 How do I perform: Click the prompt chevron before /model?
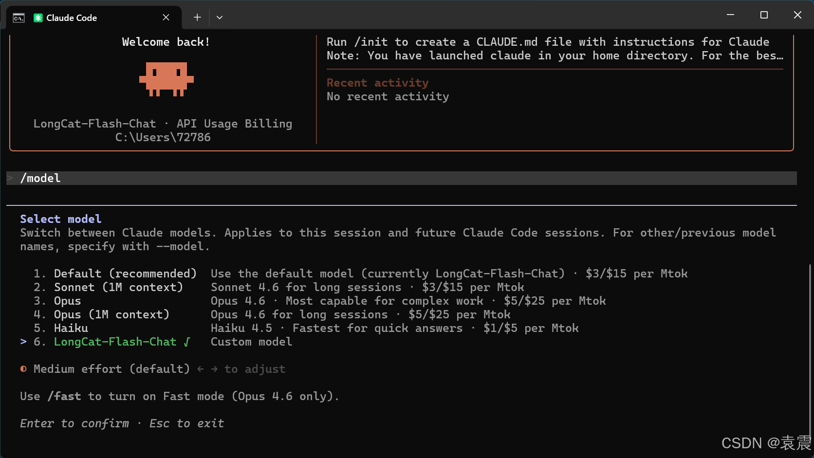click(x=10, y=178)
